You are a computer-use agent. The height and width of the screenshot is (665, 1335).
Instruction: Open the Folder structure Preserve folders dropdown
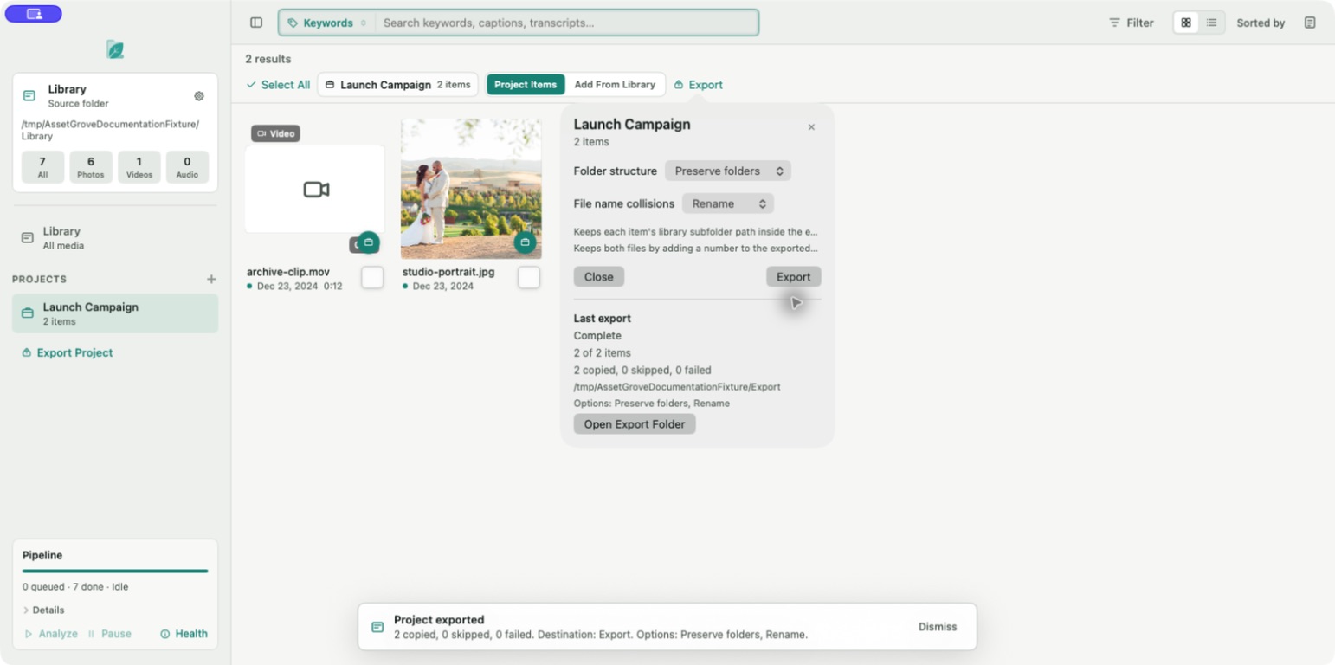(x=728, y=171)
